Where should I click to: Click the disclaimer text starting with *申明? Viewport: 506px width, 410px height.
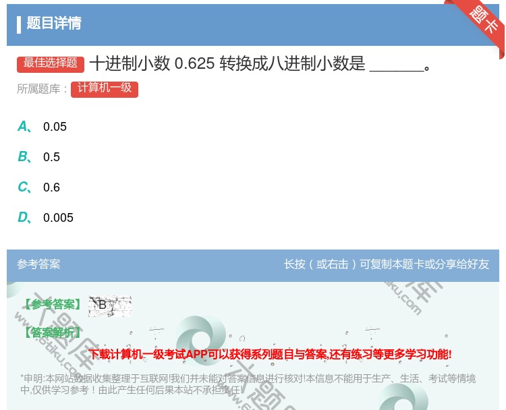click(x=248, y=384)
